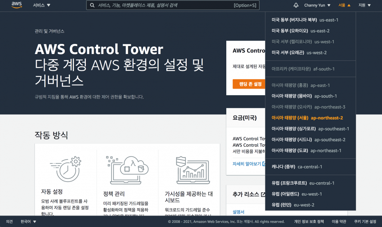
Task: Open the 쿠키 기본 설정 footer link
Action: coord(365,222)
